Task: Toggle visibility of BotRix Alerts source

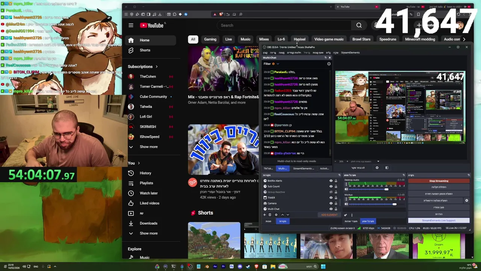Action: pyautogui.click(x=331, y=181)
